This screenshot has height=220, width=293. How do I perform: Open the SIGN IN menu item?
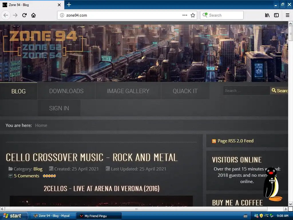pos(59,108)
